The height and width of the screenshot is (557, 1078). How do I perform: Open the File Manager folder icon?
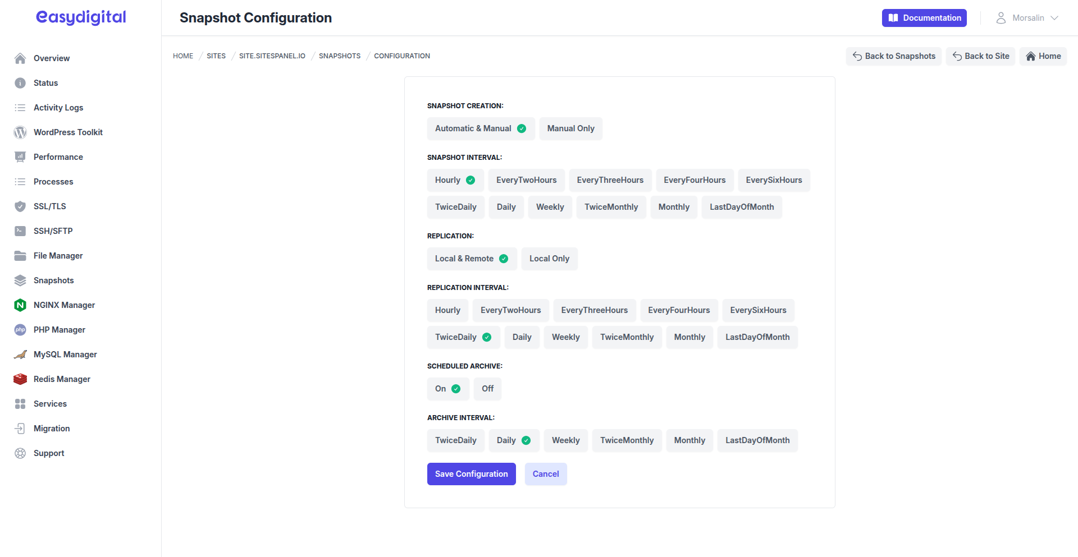(20, 255)
